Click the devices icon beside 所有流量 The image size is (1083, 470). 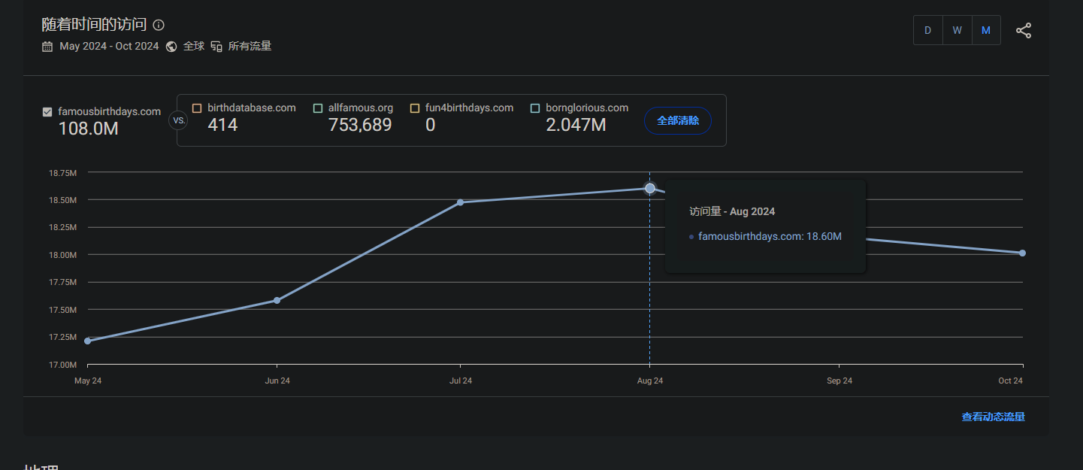(216, 47)
